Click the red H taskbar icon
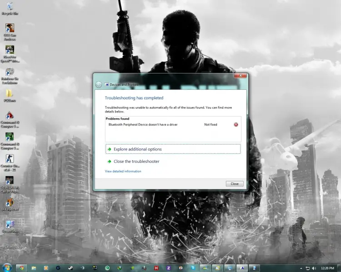This screenshot has height=272, width=341. [156, 268]
